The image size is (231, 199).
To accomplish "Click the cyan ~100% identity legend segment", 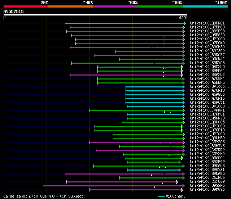I will coord(205,6).
